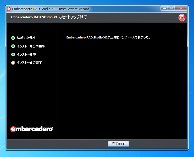Select the orange bullet beside インストールの完了
Viewport: 194px width, 157px height.
tap(13, 63)
